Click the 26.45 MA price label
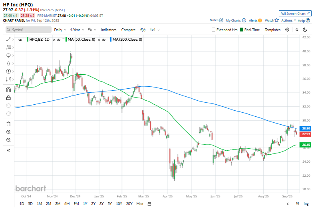Screen dimensions: 312x209 coord(306,145)
